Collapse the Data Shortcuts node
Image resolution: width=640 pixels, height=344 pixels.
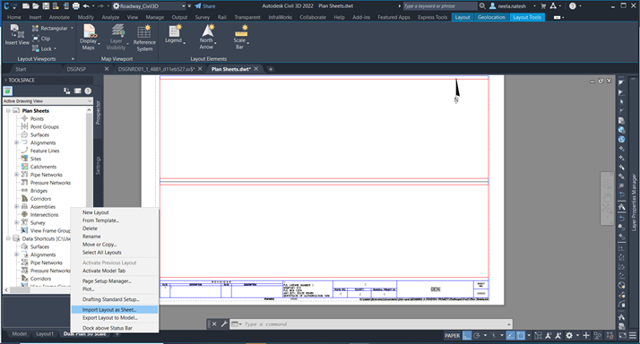(8, 238)
